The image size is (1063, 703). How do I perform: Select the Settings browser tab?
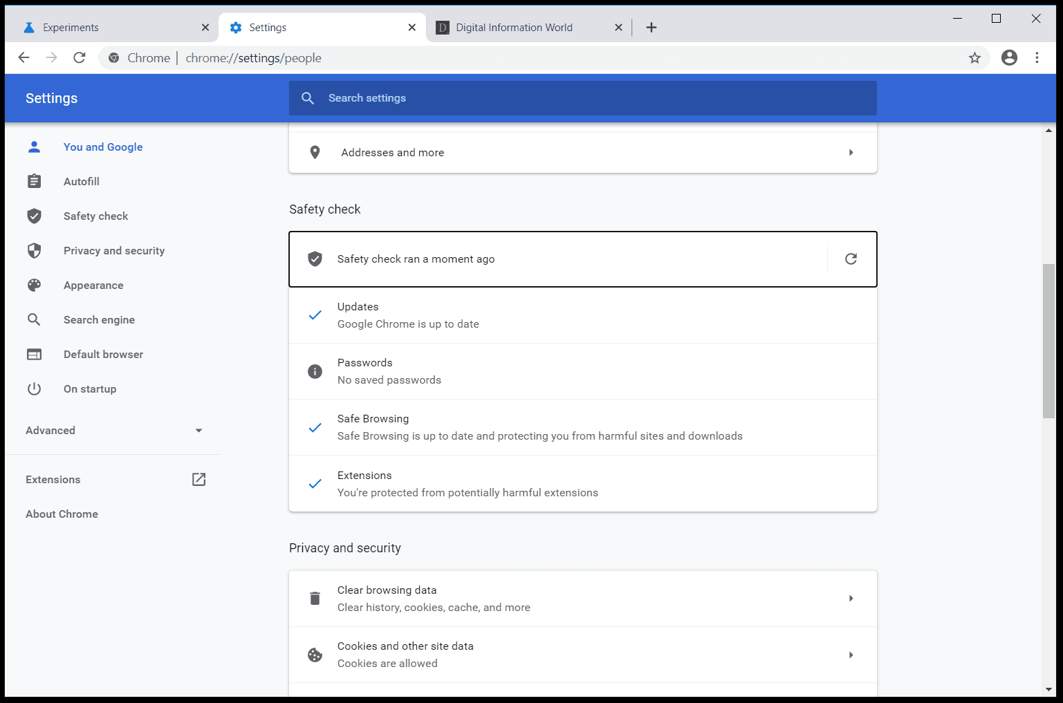coord(322,28)
